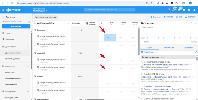The width and height of the screenshot is (198, 100).
Task: Open options for 12 Мая 20:00 column
Action: [127, 23]
